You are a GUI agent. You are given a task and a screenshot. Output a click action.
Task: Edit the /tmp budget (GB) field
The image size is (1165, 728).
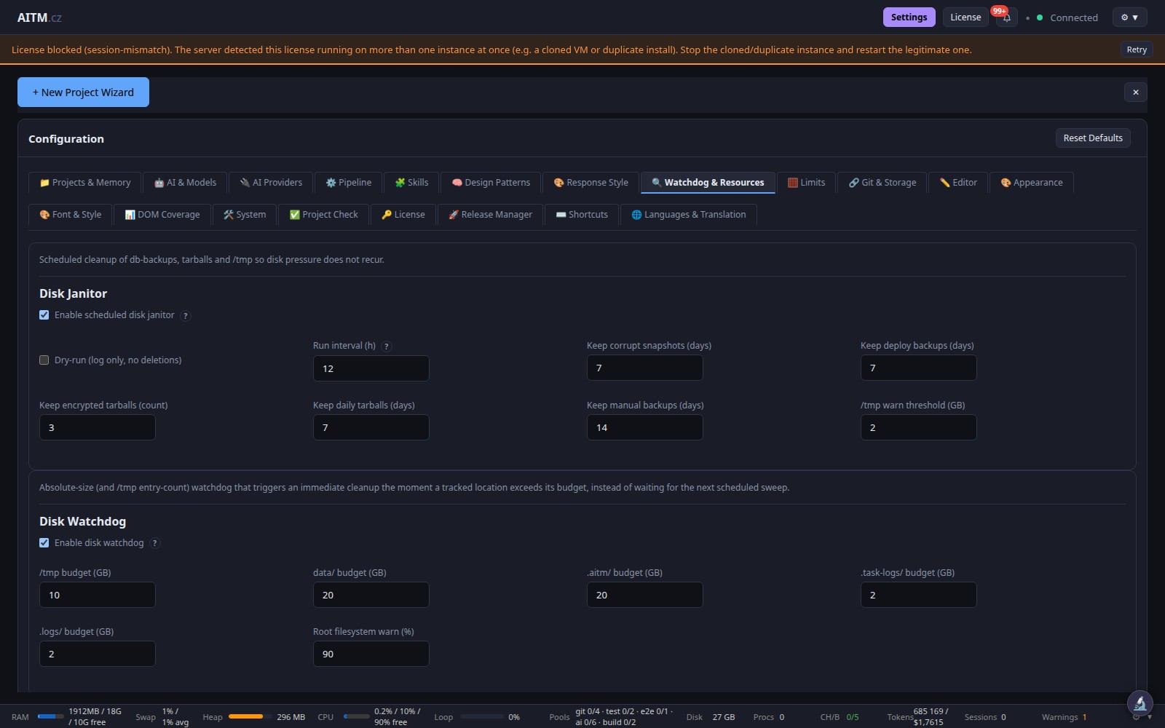tap(98, 595)
